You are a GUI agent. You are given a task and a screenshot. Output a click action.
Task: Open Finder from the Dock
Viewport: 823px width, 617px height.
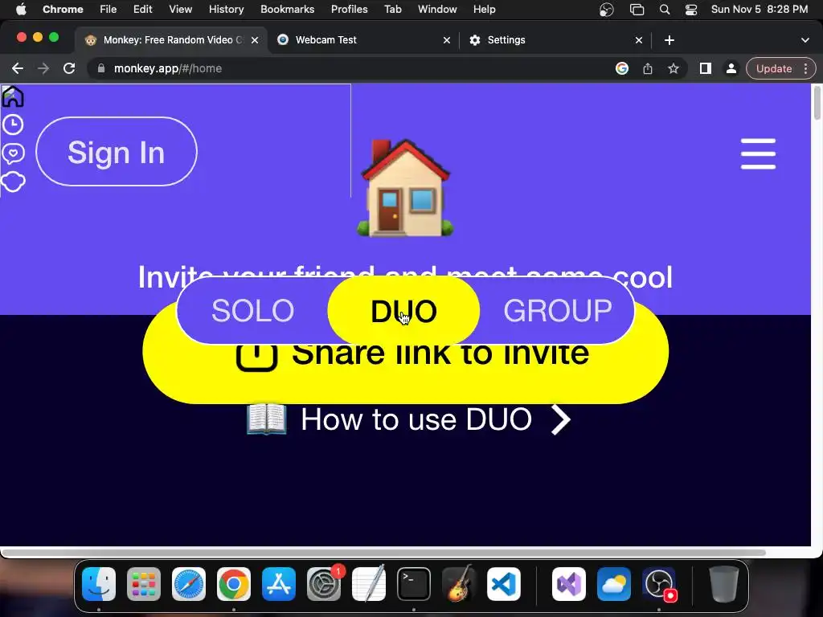click(x=99, y=584)
